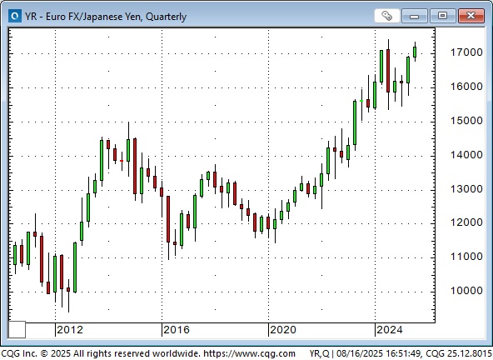Click the chart title 'YR - Euro FX/Japanese Yen, Quarterly'
Image resolution: width=493 pixels, height=360 pixels.
[106, 16]
